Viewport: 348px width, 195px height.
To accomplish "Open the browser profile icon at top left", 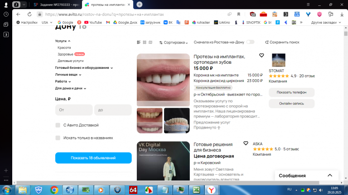I will [6, 5].
